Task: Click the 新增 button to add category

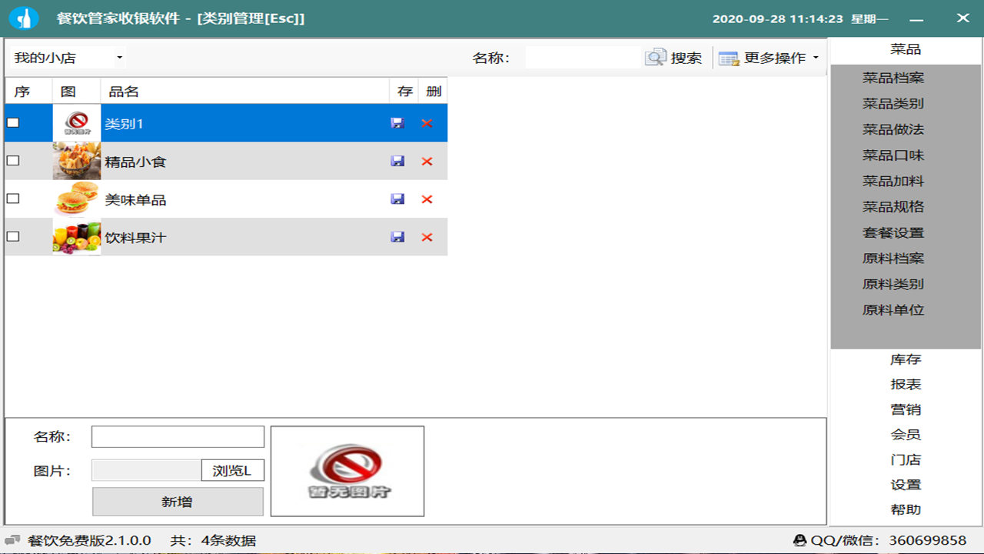Action: [x=178, y=502]
